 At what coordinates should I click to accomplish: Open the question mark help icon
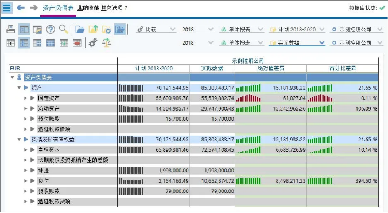[x=51, y=29]
